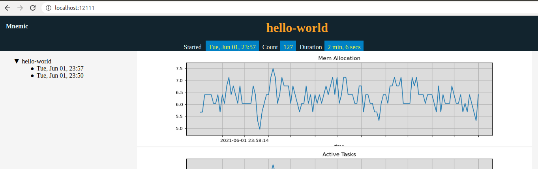
Task: Click the hello-world page title
Action: (x=297, y=28)
